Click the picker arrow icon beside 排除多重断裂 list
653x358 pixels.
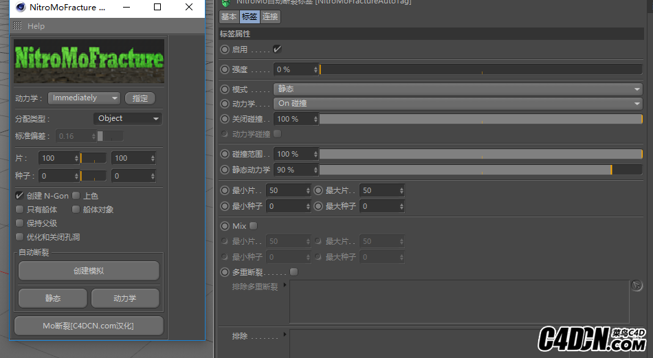(x=637, y=286)
